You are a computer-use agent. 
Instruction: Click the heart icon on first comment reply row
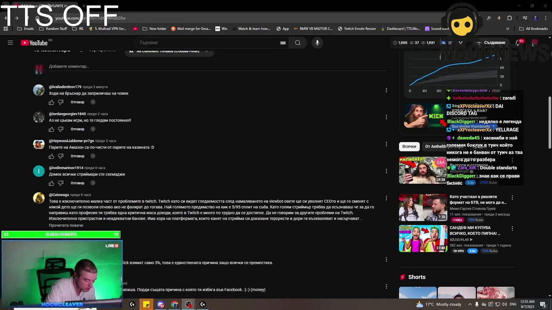pos(93,102)
